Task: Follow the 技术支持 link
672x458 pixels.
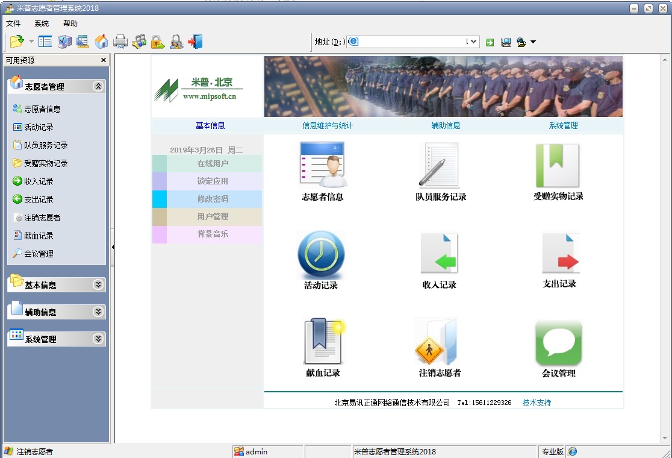Action: 537,402
